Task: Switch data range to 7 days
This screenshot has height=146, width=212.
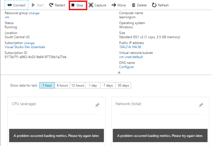Action: pyautogui.click(x=108, y=86)
